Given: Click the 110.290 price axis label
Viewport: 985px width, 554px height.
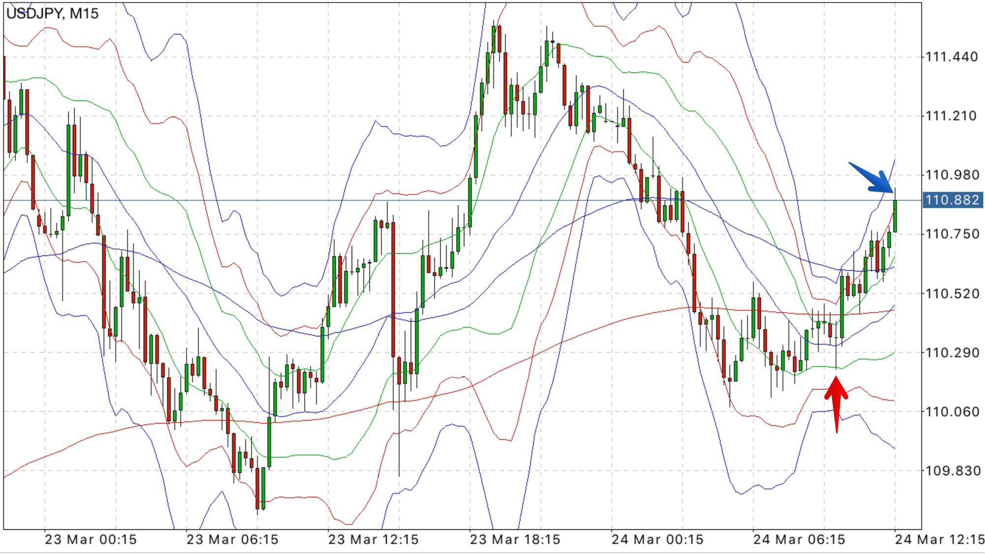Looking at the screenshot, I should 952,353.
